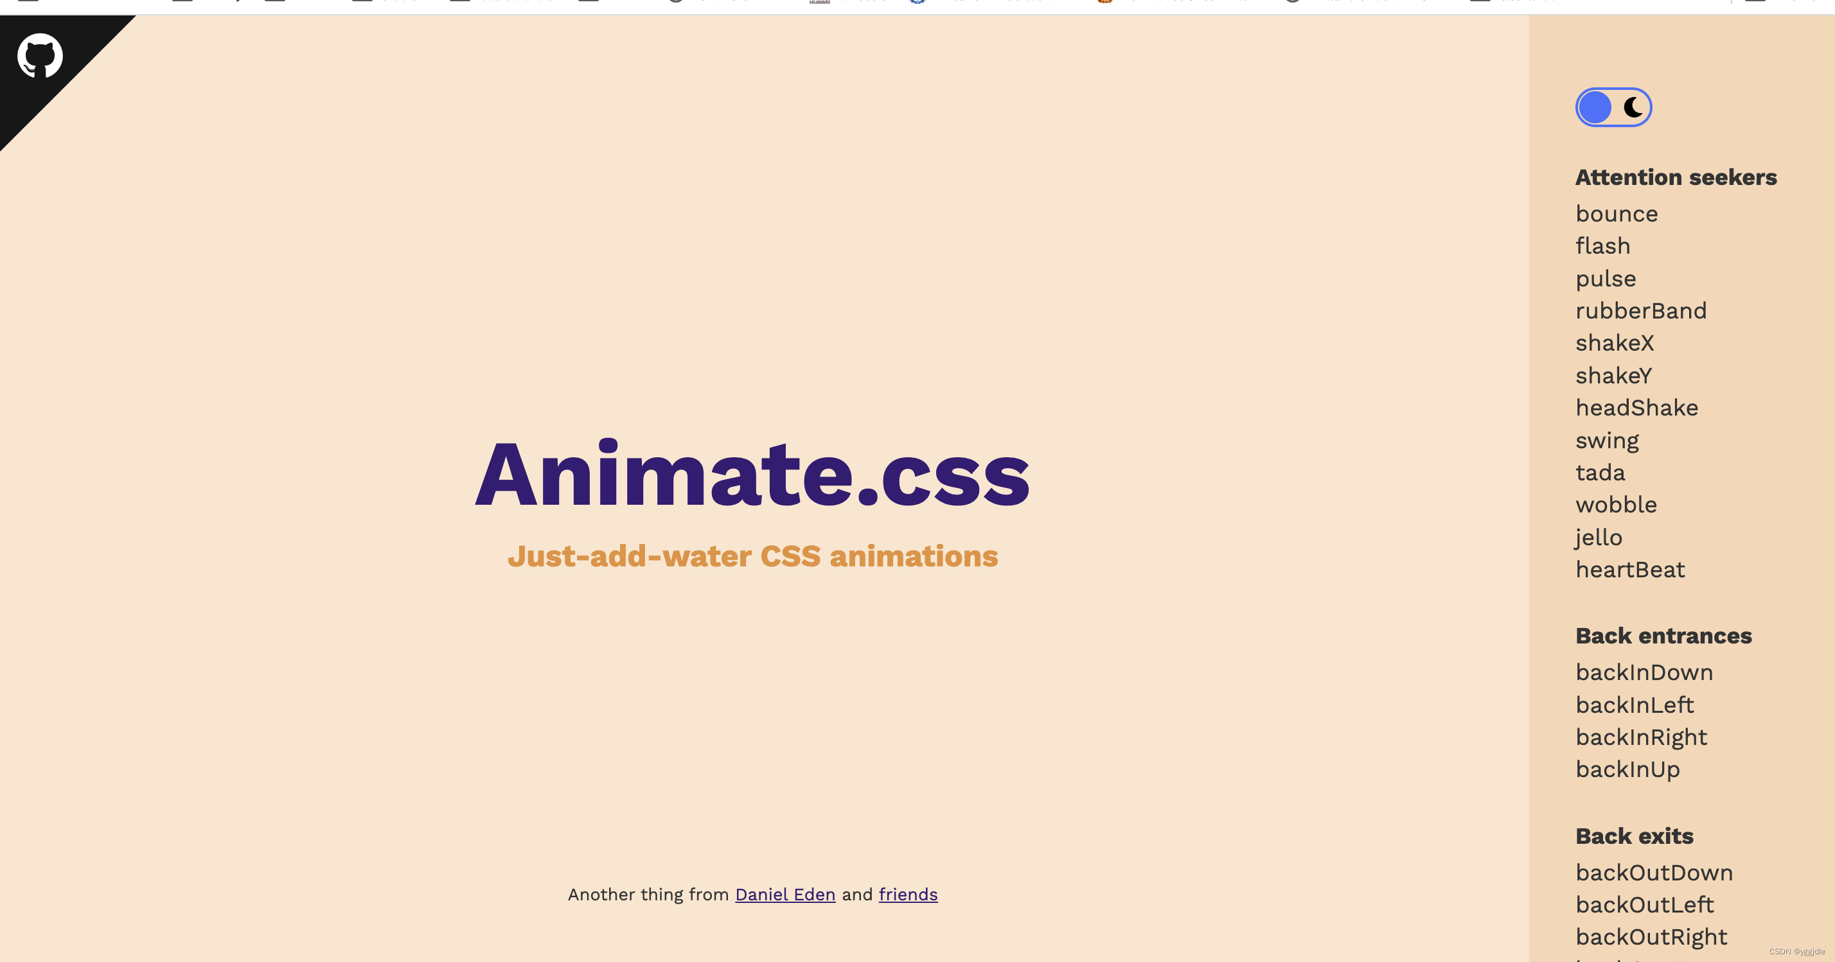Select the shakeX animation

pyautogui.click(x=1614, y=342)
